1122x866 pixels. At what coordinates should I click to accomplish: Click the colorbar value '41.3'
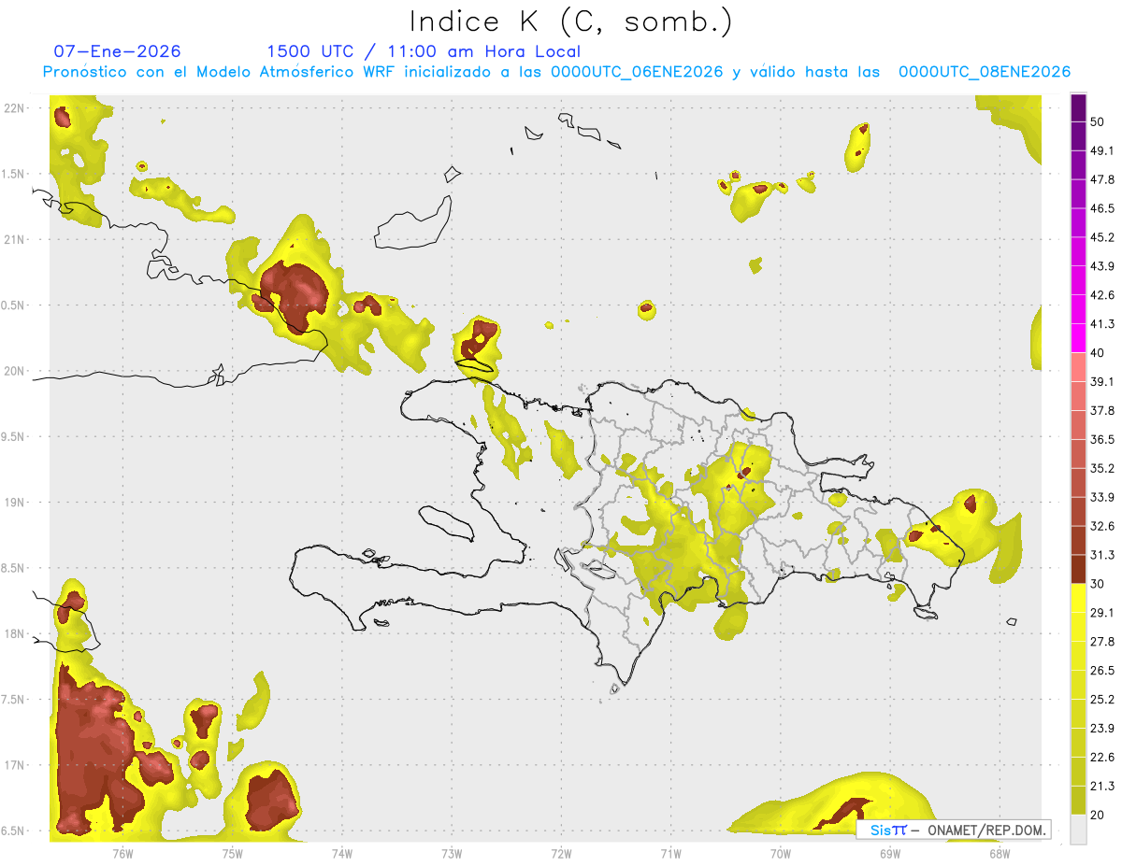pos(1102,324)
